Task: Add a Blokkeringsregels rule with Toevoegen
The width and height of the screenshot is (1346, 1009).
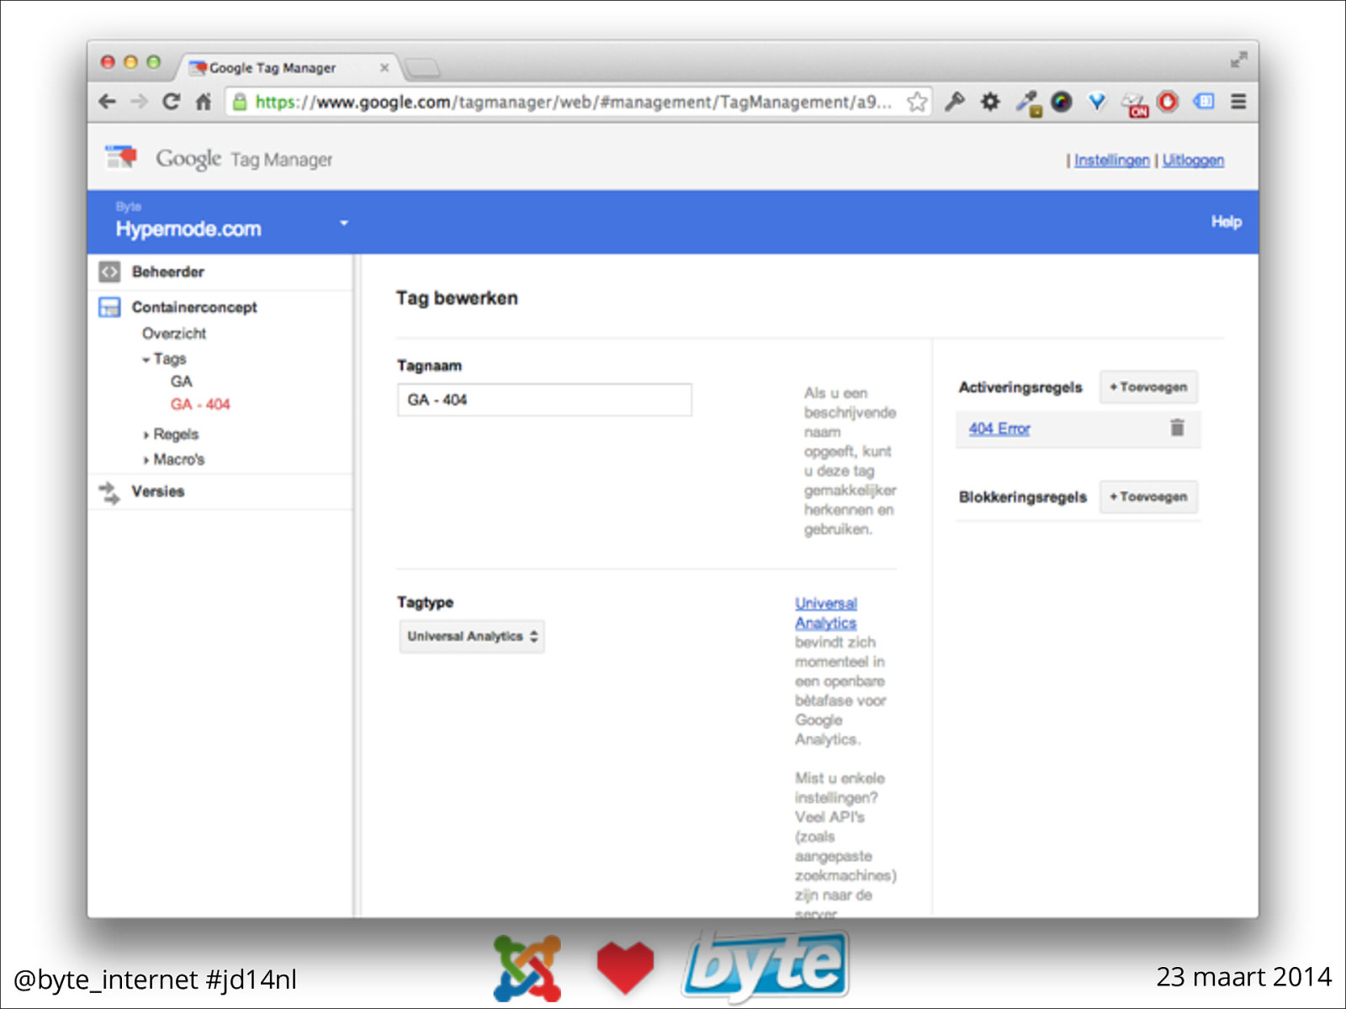Action: pos(1148,497)
